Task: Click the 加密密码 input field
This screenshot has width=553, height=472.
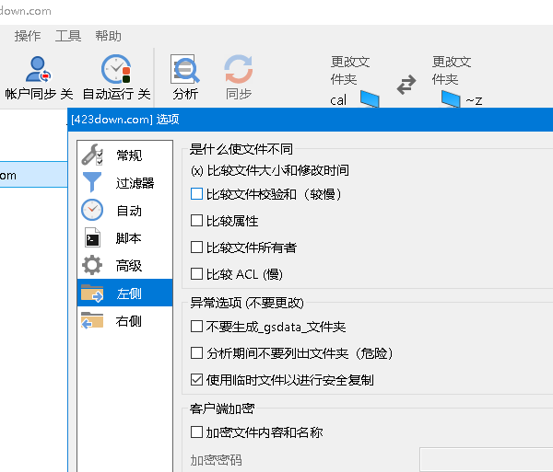Action: coord(486,459)
